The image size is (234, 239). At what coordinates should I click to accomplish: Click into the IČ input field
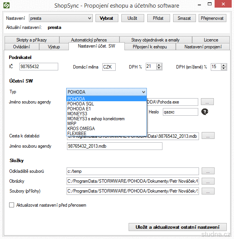point(38,67)
